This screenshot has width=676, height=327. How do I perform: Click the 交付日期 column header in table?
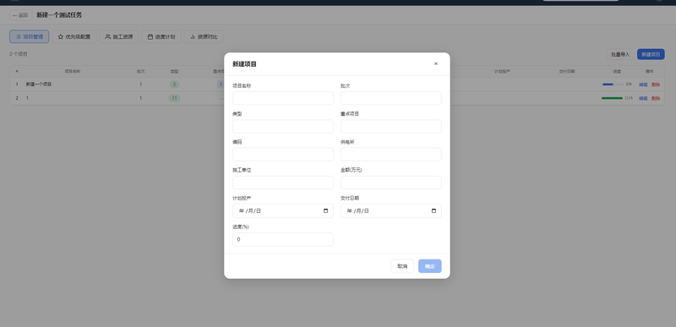[567, 72]
